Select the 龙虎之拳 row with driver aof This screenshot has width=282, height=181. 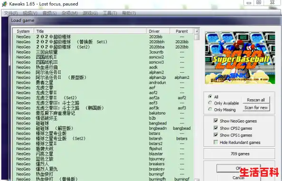tap(103, 87)
